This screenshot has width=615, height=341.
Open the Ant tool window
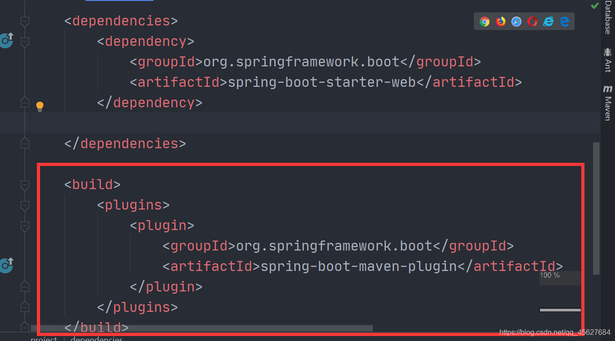[x=608, y=60]
